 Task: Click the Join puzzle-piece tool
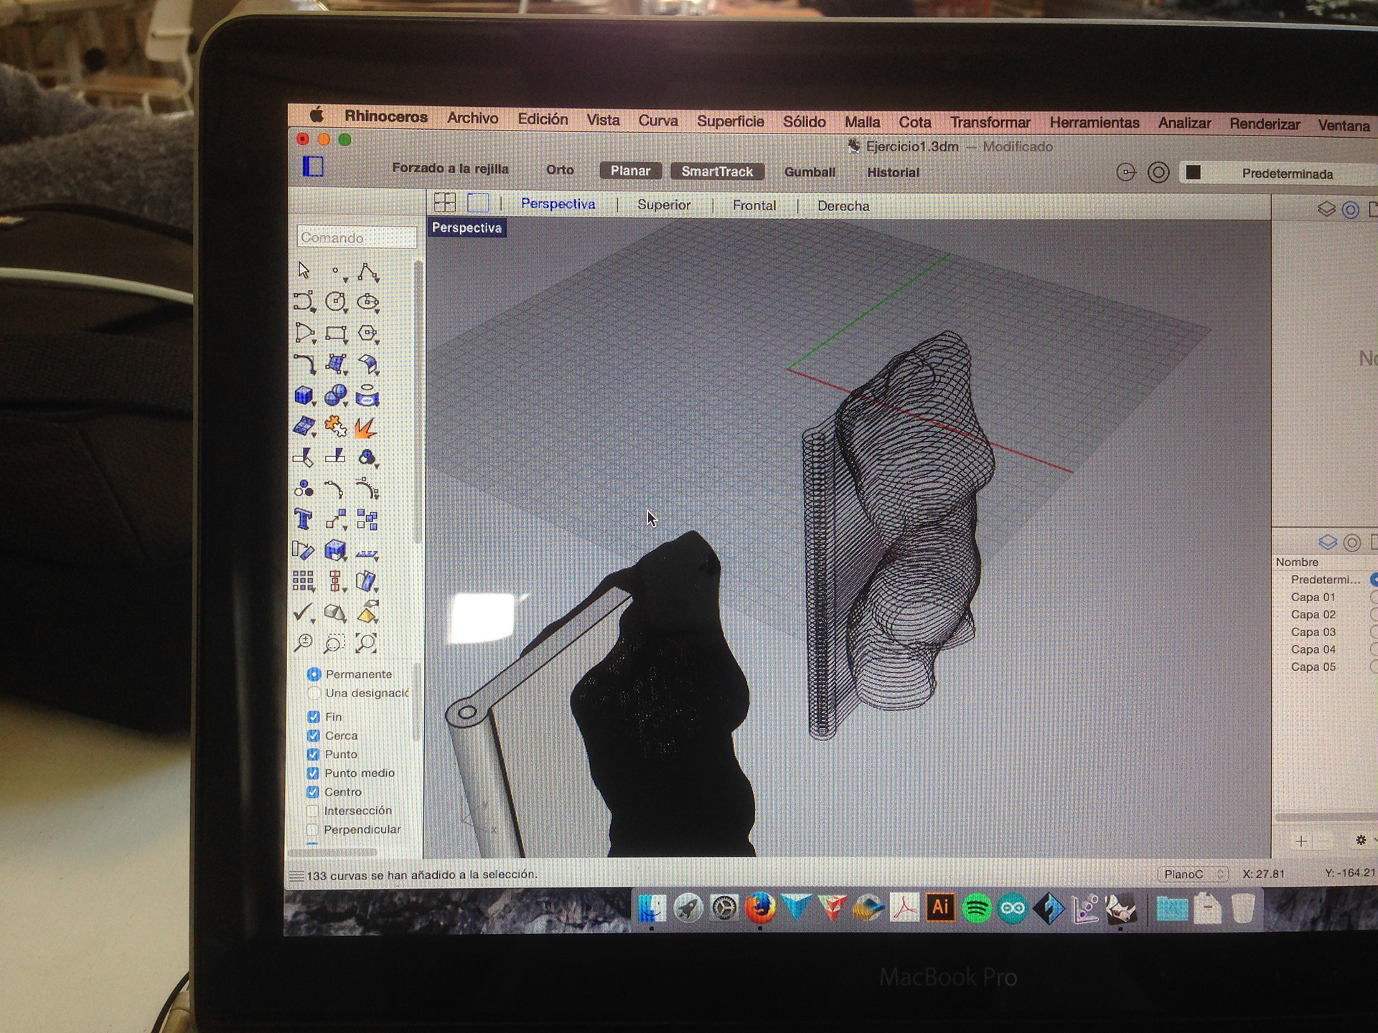point(334,426)
